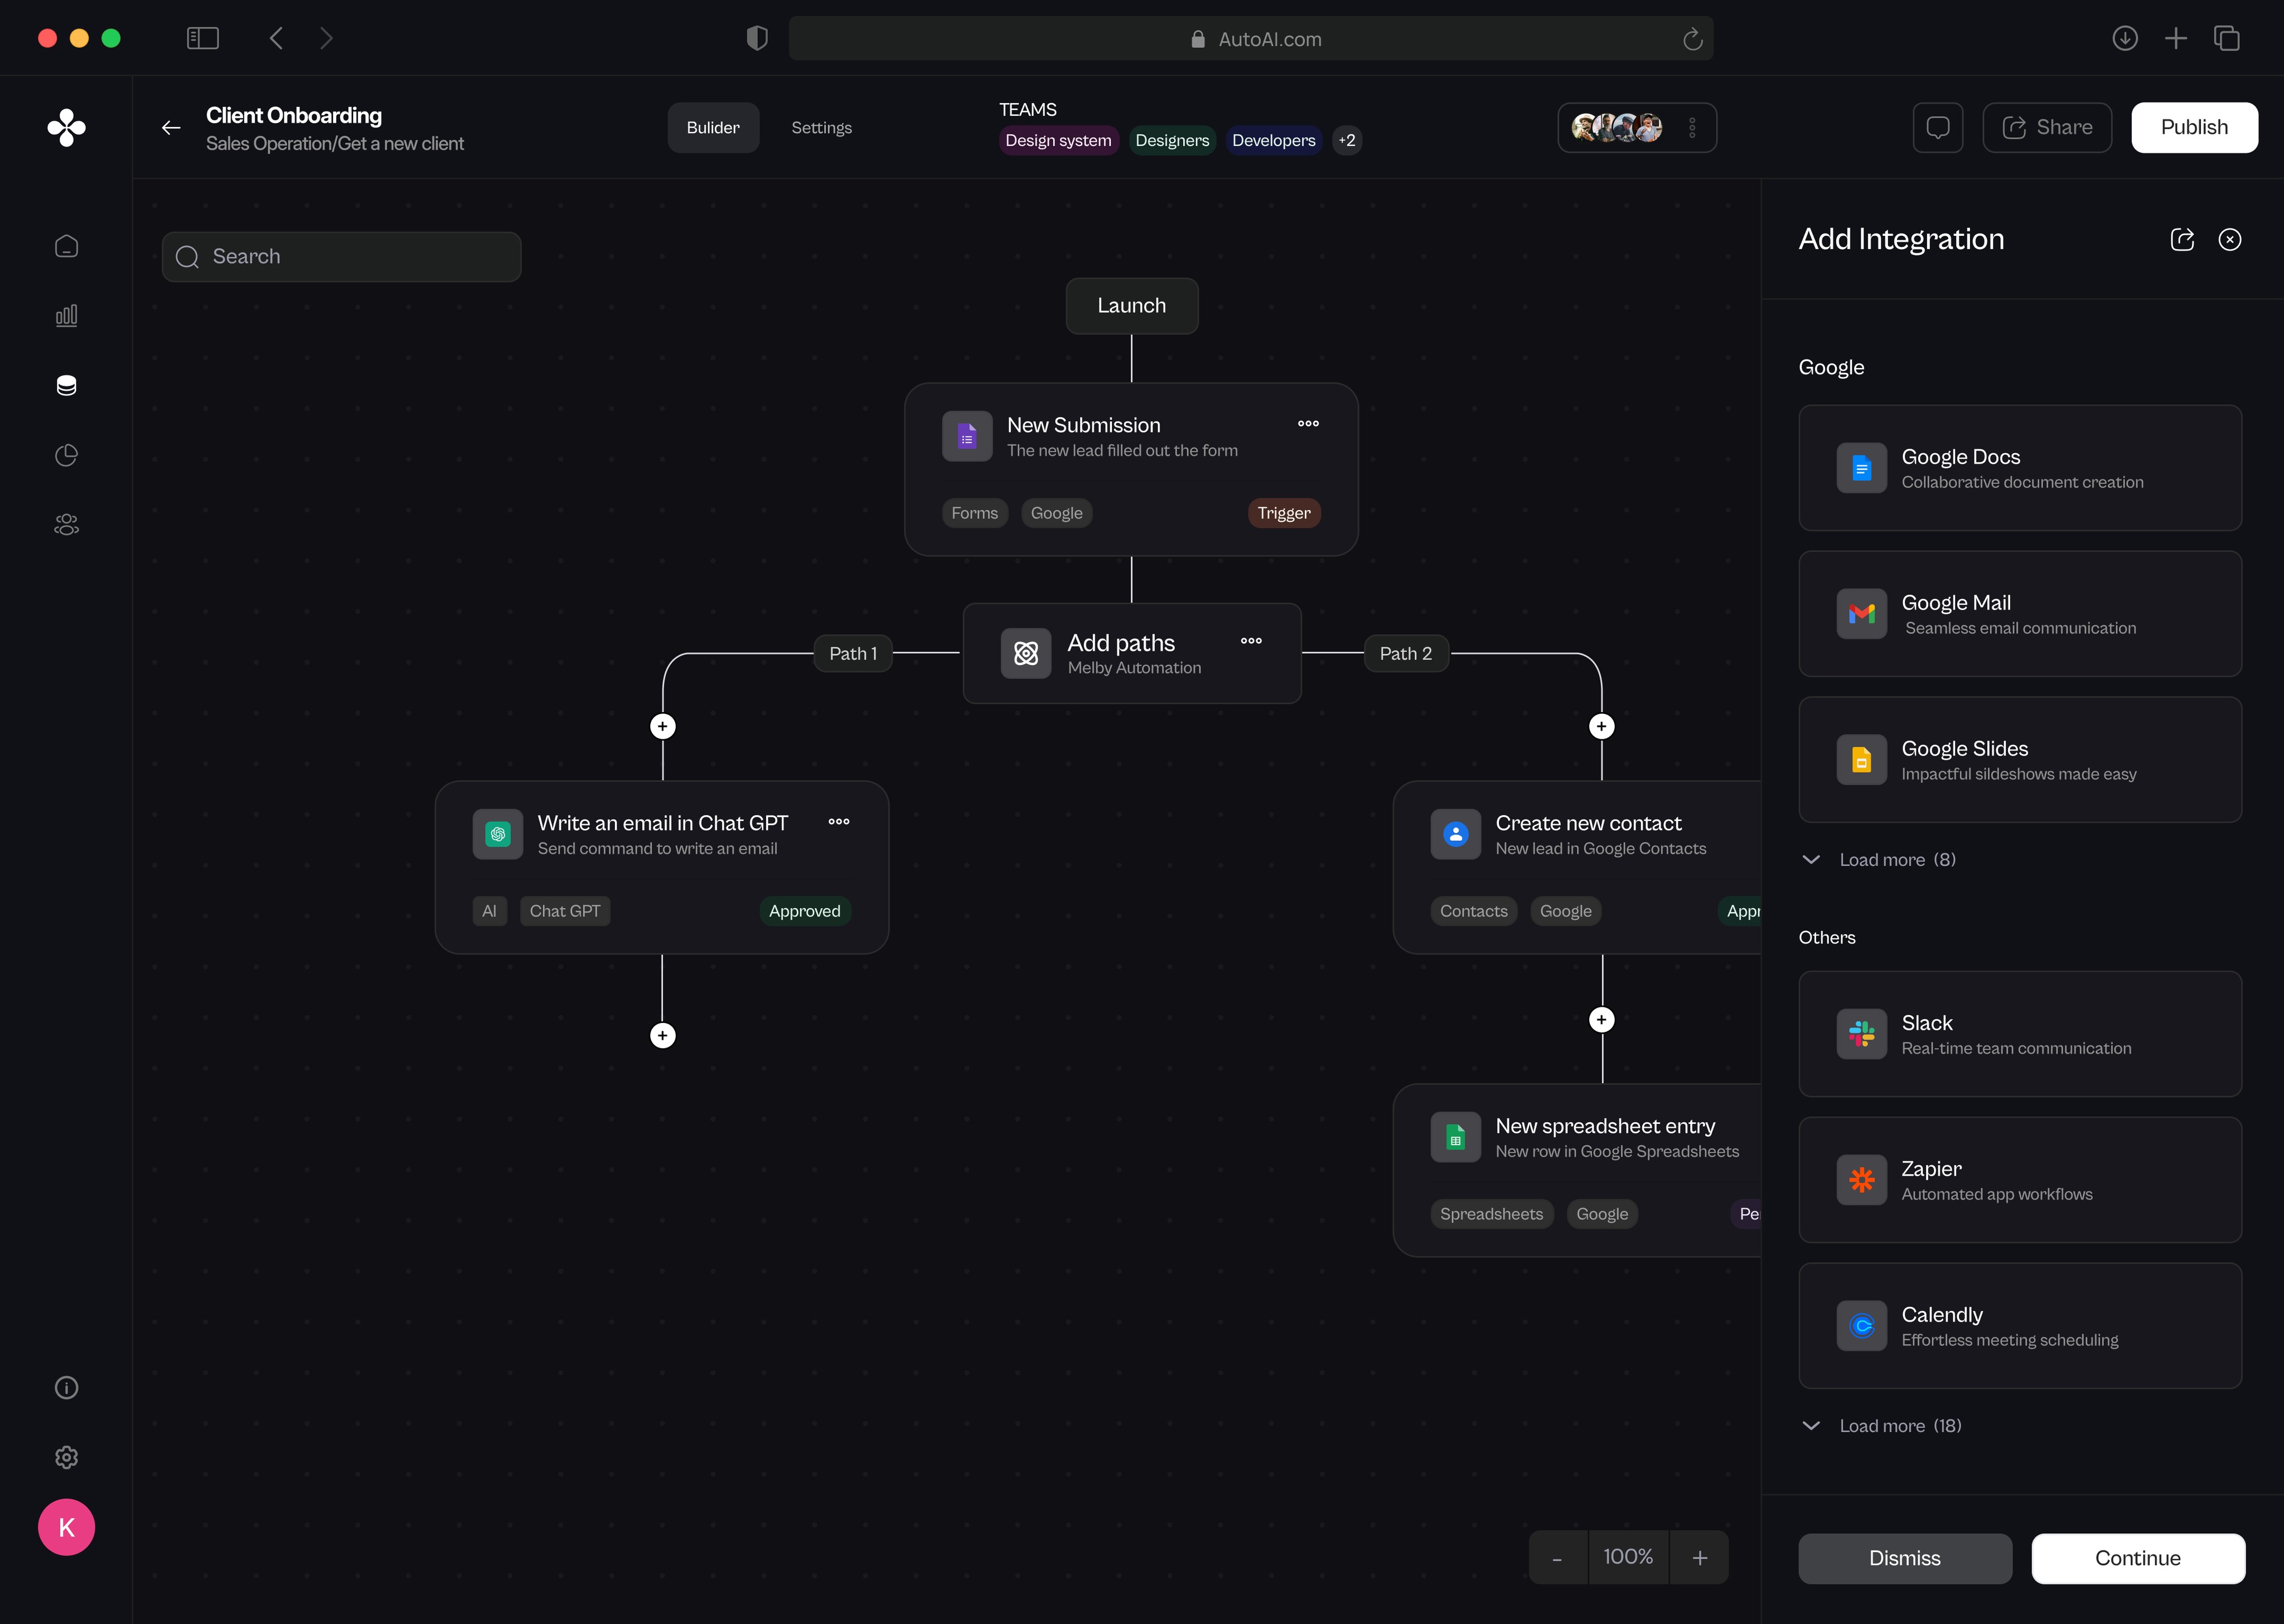Click the info icon in the sidebar
Screen dimensions: 2284x1624
click(x=66, y=1387)
